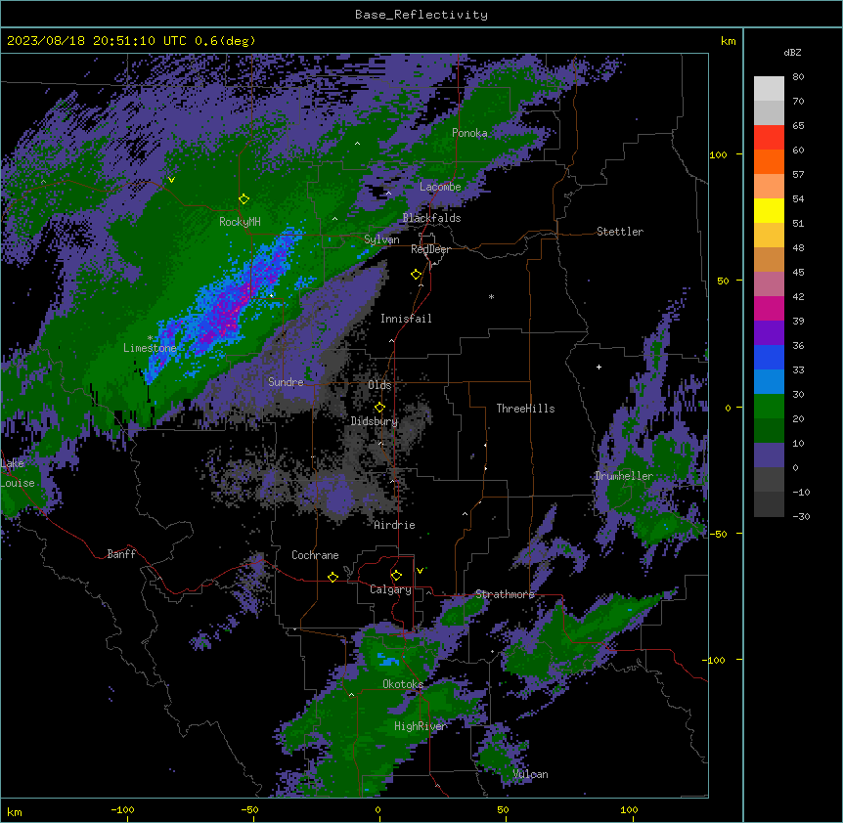Click the dBZ legend heading
The image size is (843, 823).
(792, 53)
